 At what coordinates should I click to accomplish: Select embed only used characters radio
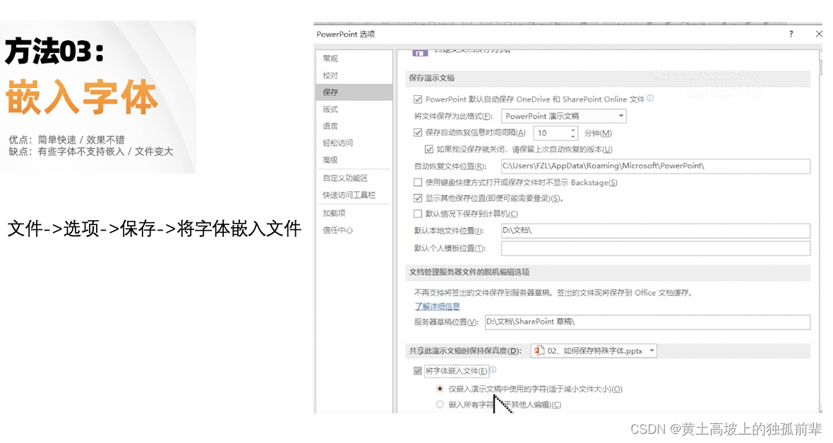coord(439,389)
